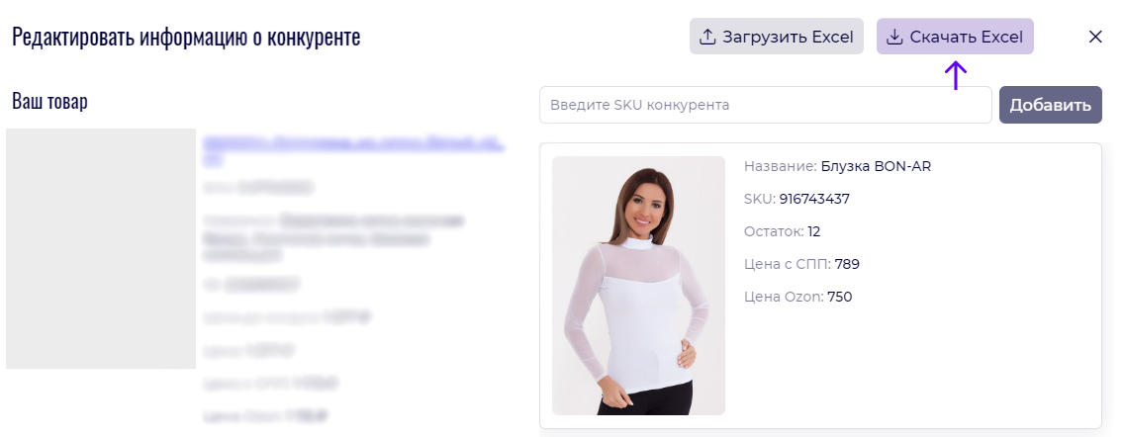Click the Редактировать информацию о конкуренте title

click(186, 37)
